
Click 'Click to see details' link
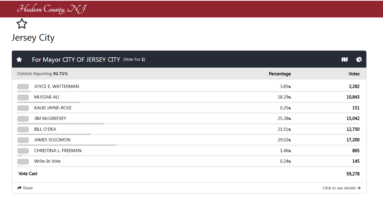[339, 188]
